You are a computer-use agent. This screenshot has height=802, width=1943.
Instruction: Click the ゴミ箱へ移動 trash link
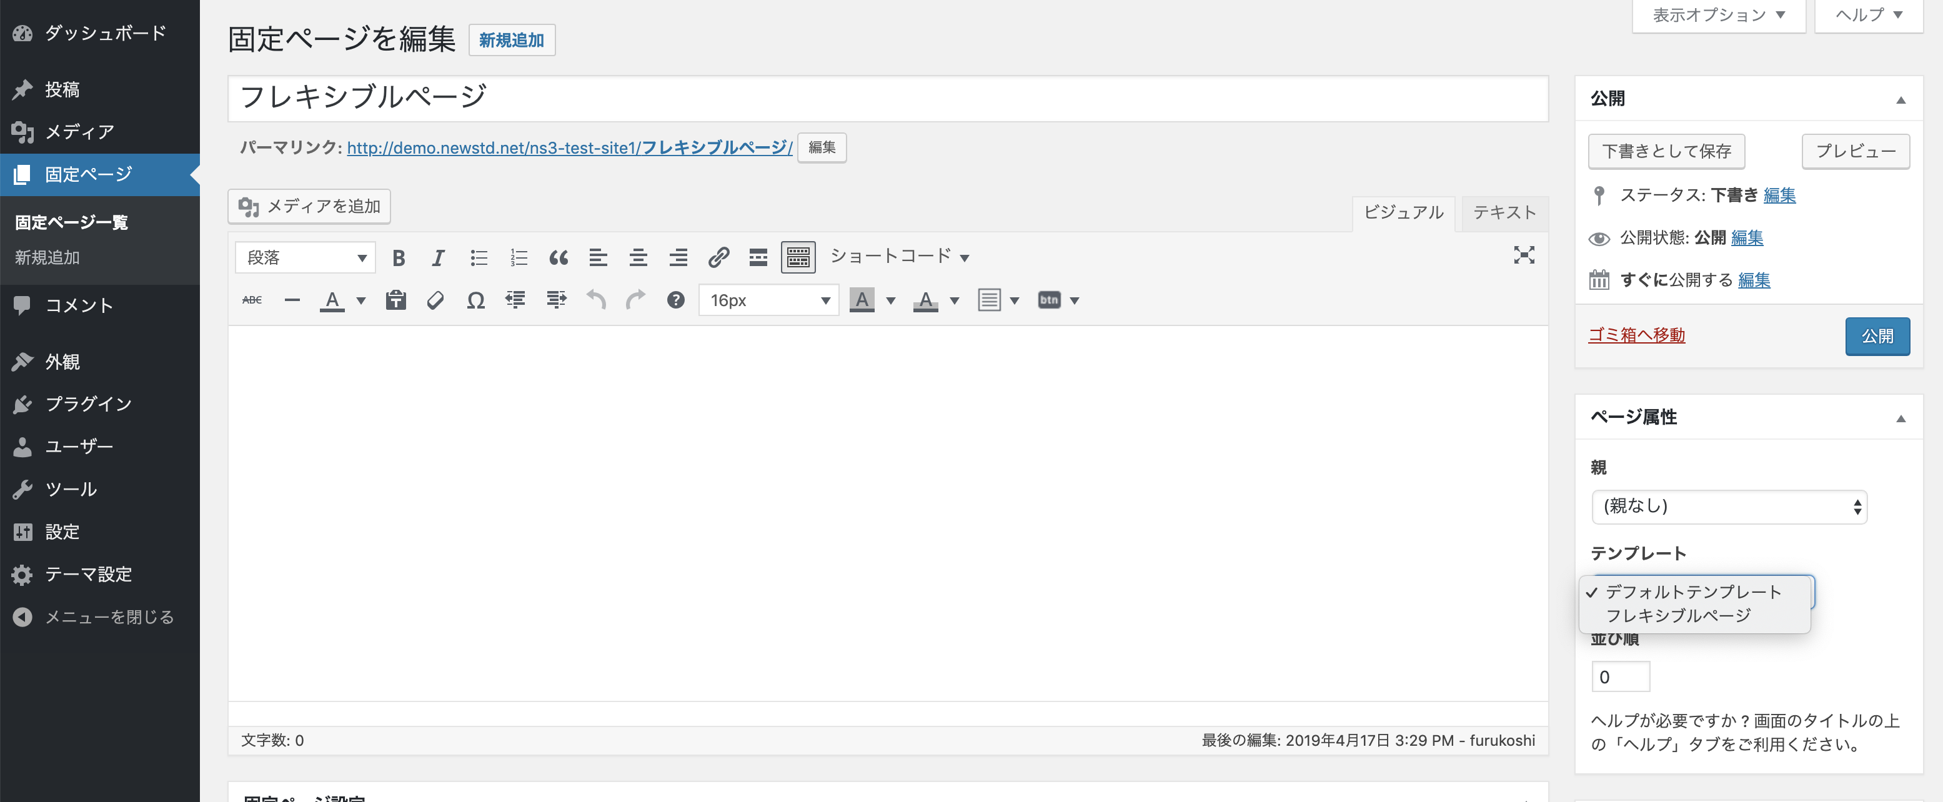(1636, 335)
